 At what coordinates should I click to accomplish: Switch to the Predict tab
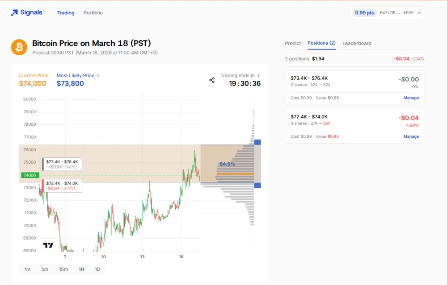point(293,43)
